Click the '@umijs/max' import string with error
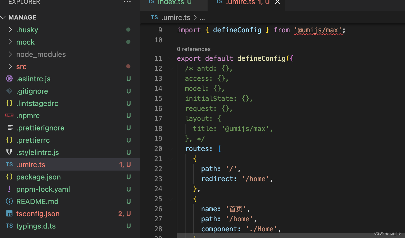 click(318, 30)
